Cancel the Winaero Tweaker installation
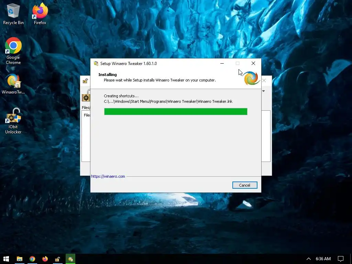The image size is (352, 264). click(x=245, y=185)
